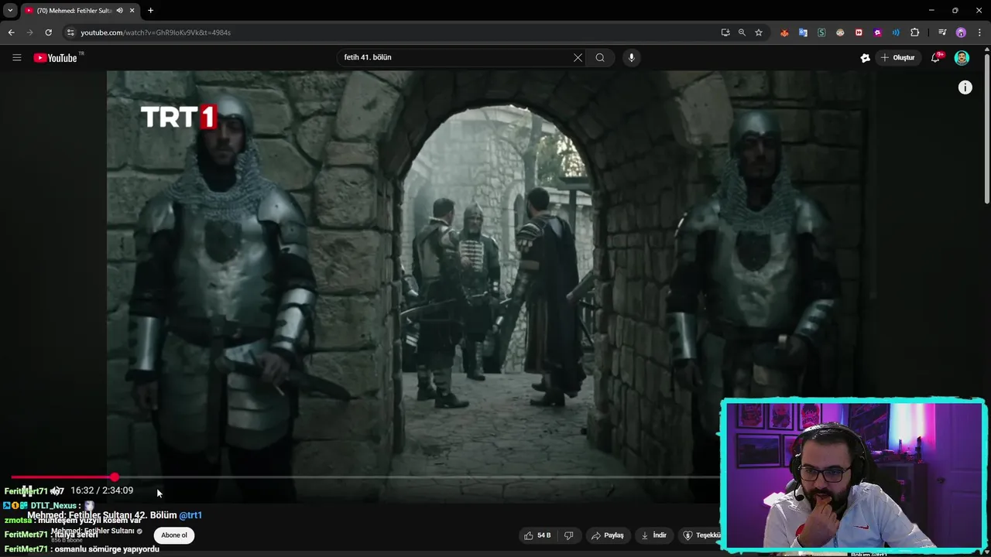Reload the page
Viewport: 991px width, 557px height.
pyautogui.click(x=48, y=32)
